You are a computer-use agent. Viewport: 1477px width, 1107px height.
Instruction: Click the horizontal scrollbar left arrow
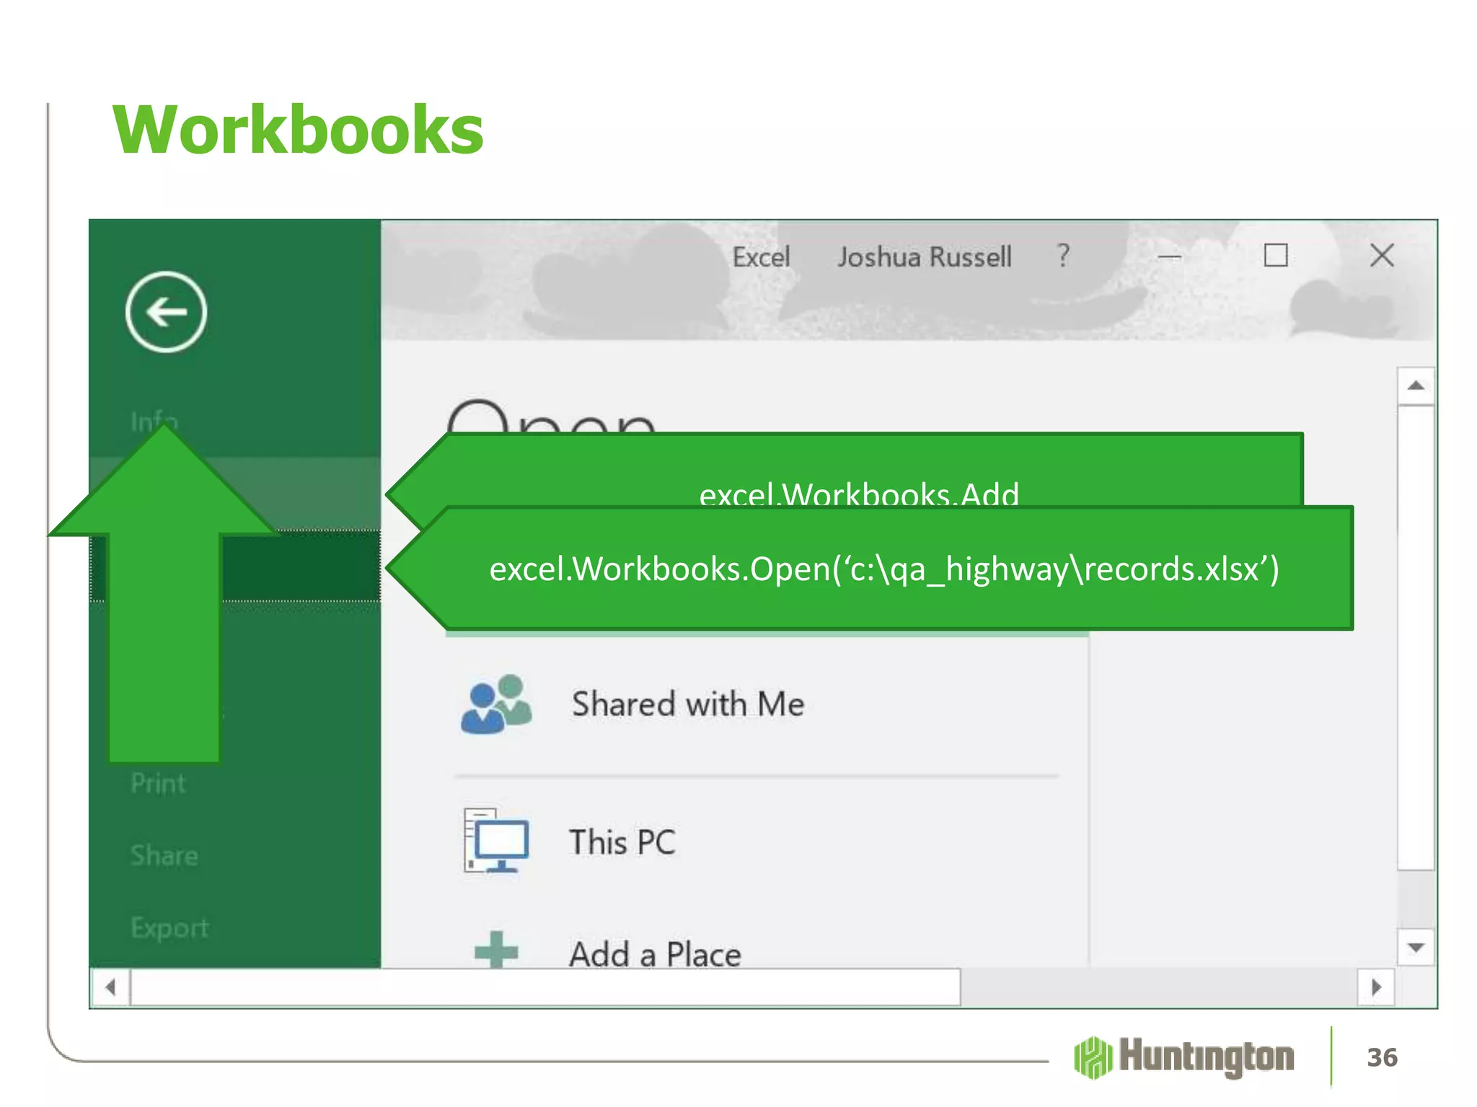[x=110, y=987]
